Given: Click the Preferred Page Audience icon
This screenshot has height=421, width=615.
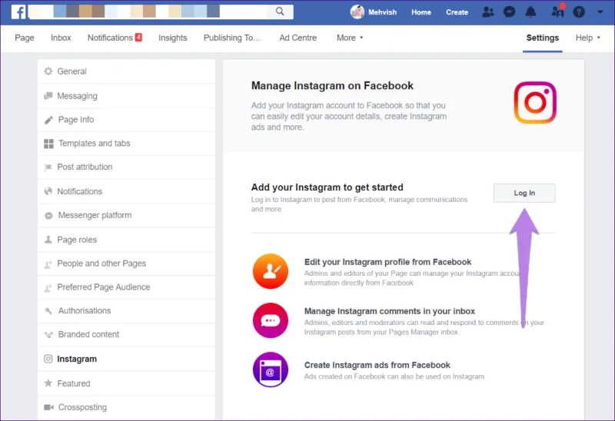Looking at the screenshot, I should 48,288.
